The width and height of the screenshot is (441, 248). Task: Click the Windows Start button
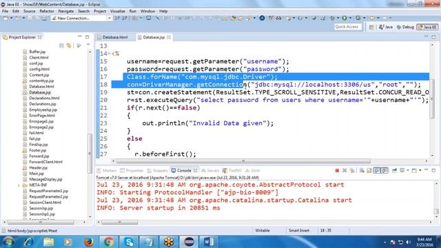8,242
